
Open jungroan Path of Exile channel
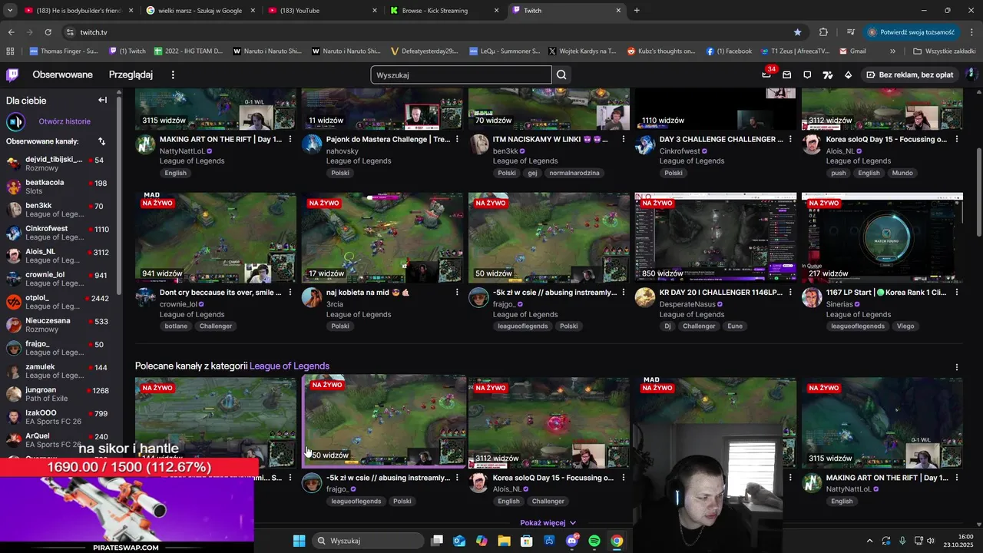tap(58, 394)
